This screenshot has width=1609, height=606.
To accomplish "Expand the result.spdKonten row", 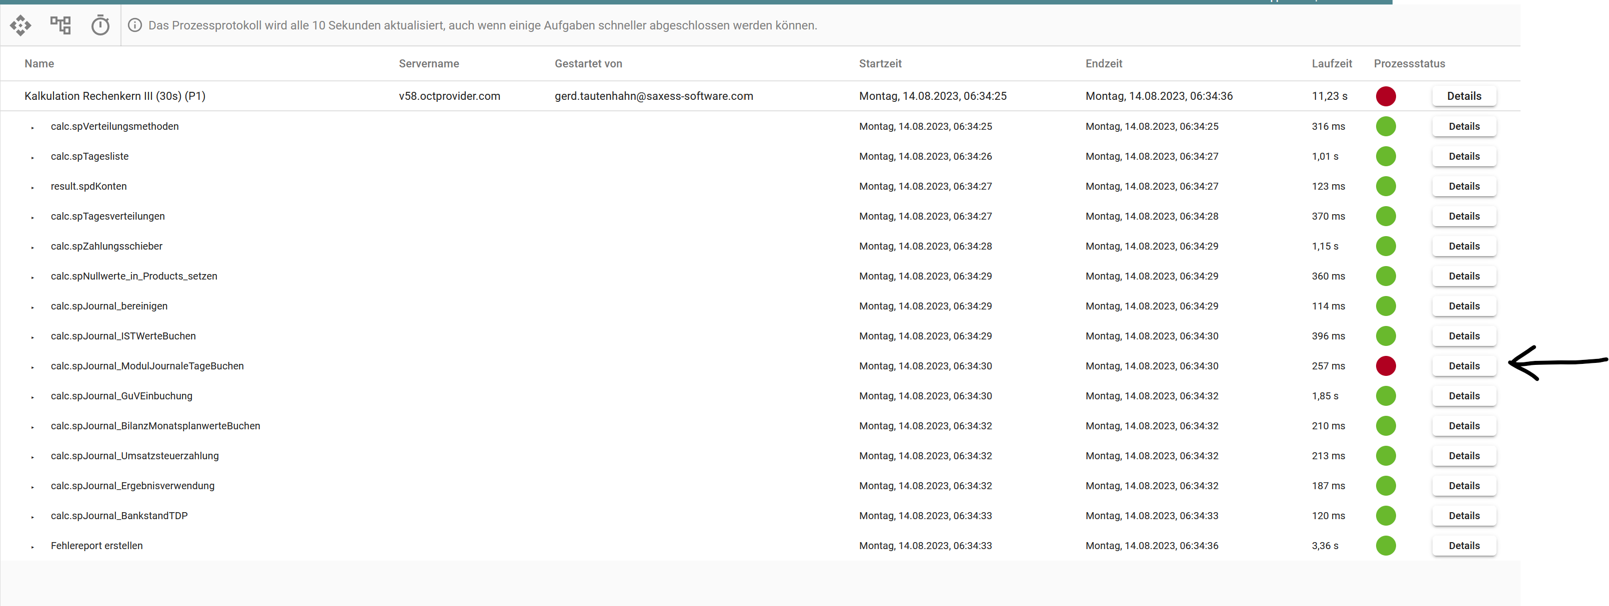I will (32, 187).
